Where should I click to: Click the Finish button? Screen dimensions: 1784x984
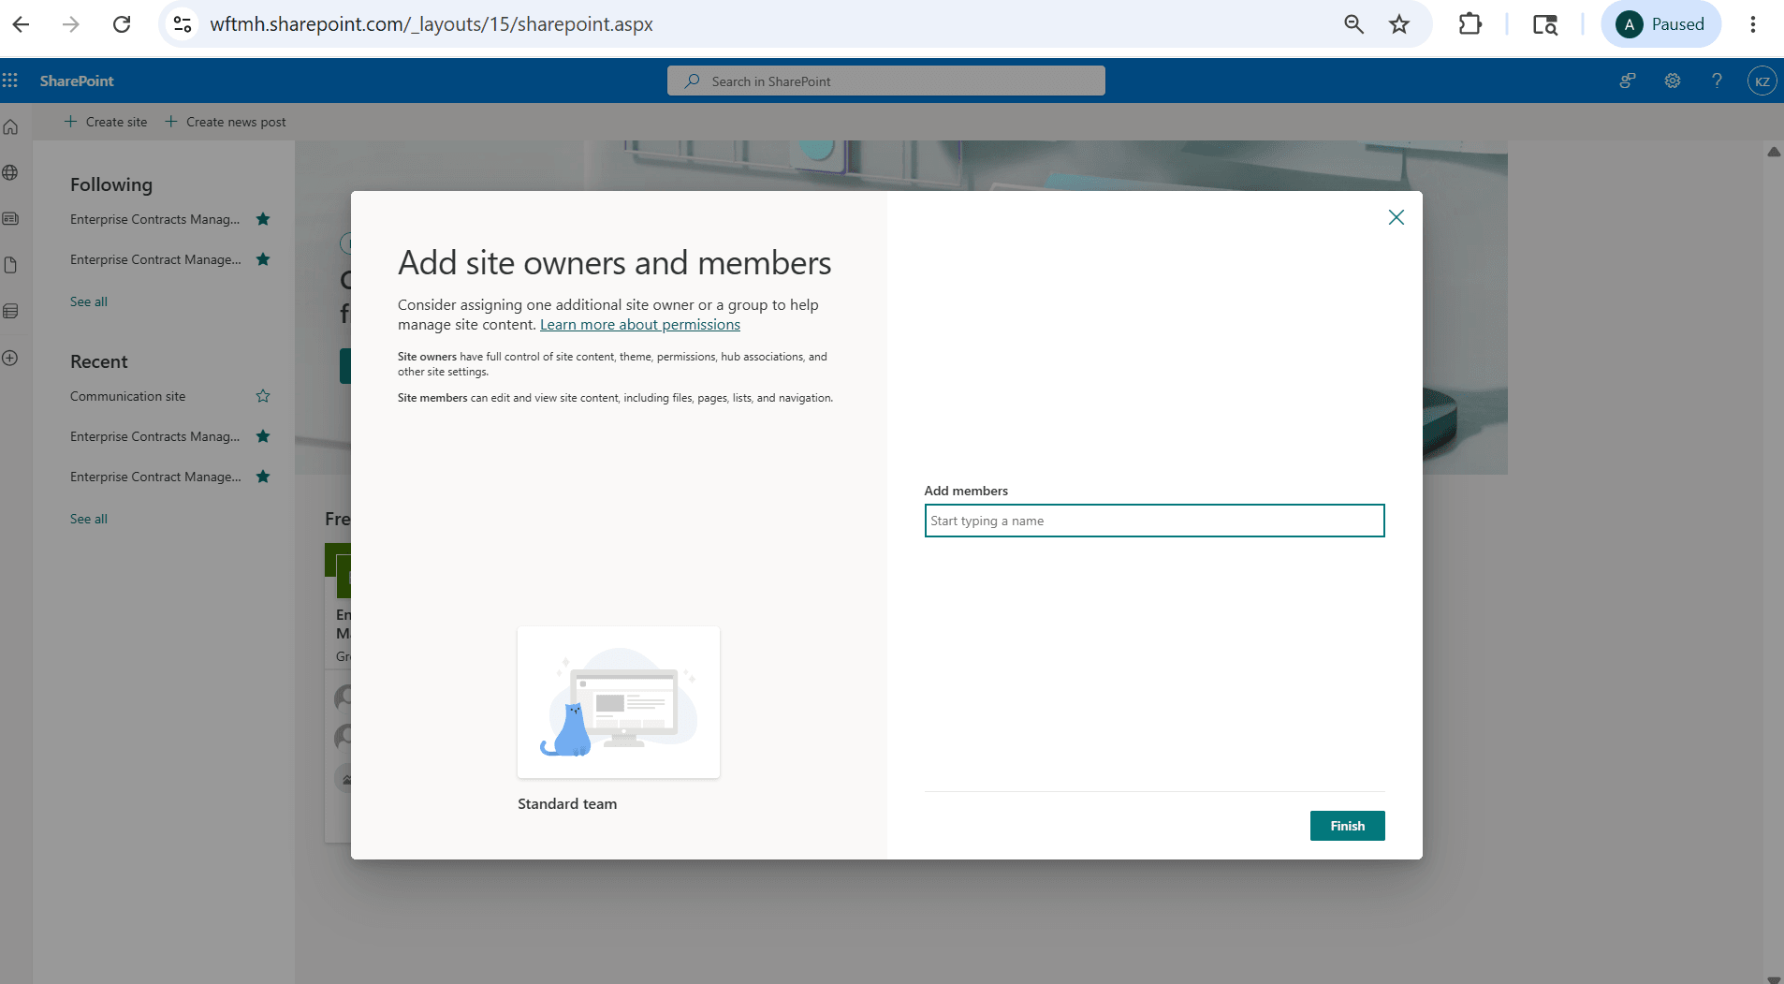1347,826
